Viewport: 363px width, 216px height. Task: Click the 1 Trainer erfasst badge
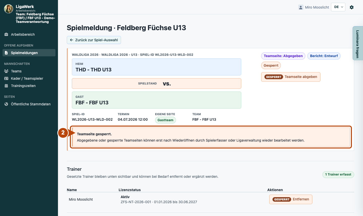coord(338,175)
